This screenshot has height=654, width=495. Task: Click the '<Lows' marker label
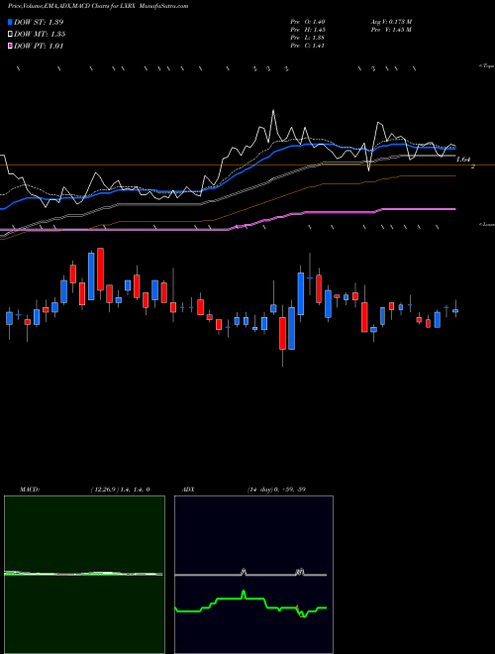pos(486,224)
